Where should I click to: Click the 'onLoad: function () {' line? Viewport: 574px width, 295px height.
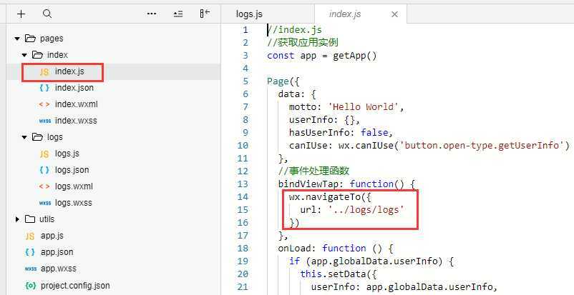tap(336, 248)
